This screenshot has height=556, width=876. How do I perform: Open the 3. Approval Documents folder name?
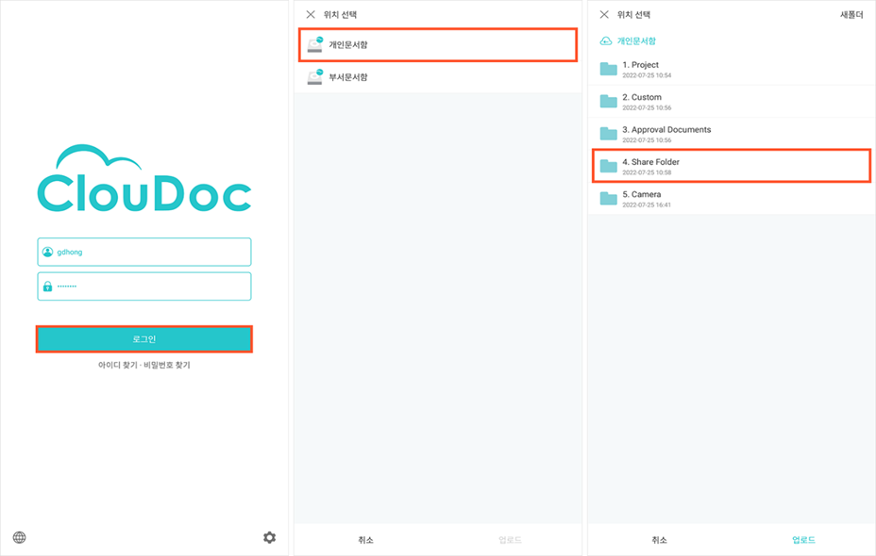(666, 129)
